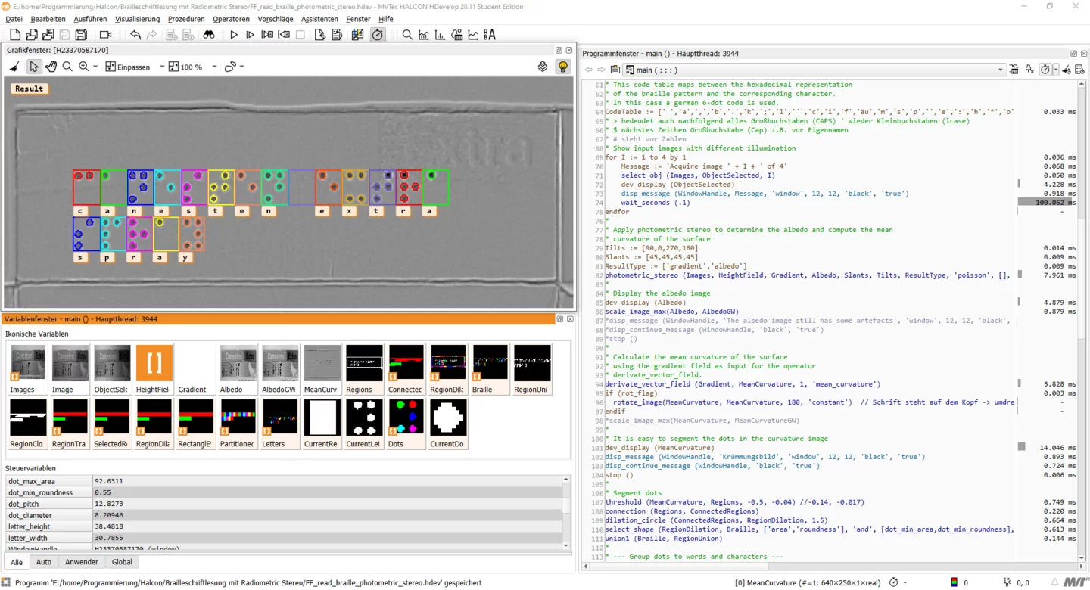
Task: Expand the 100 % zoom dropdown
Action: click(x=214, y=67)
